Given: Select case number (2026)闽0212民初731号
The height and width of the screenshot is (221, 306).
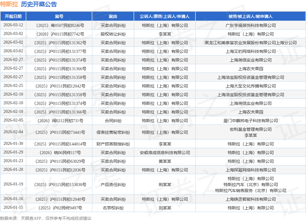Looking at the screenshot, I should pyautogui.click(x=60, y=121).
